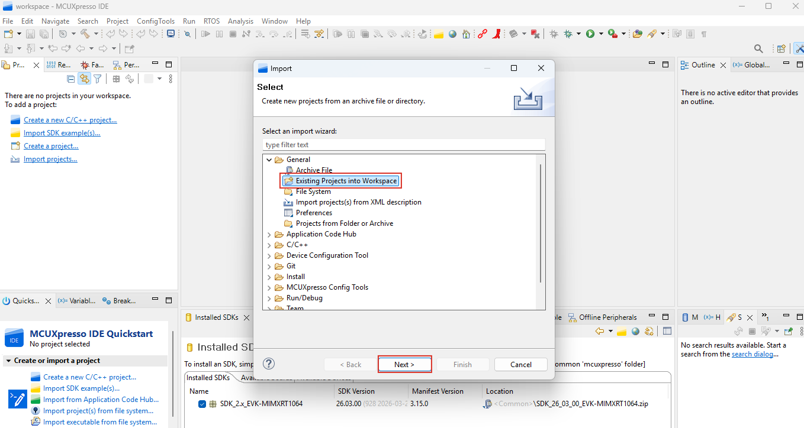The width and height of the screenshot is (804, 428).
Task: Open the File menu
Action: pos(8,21)
